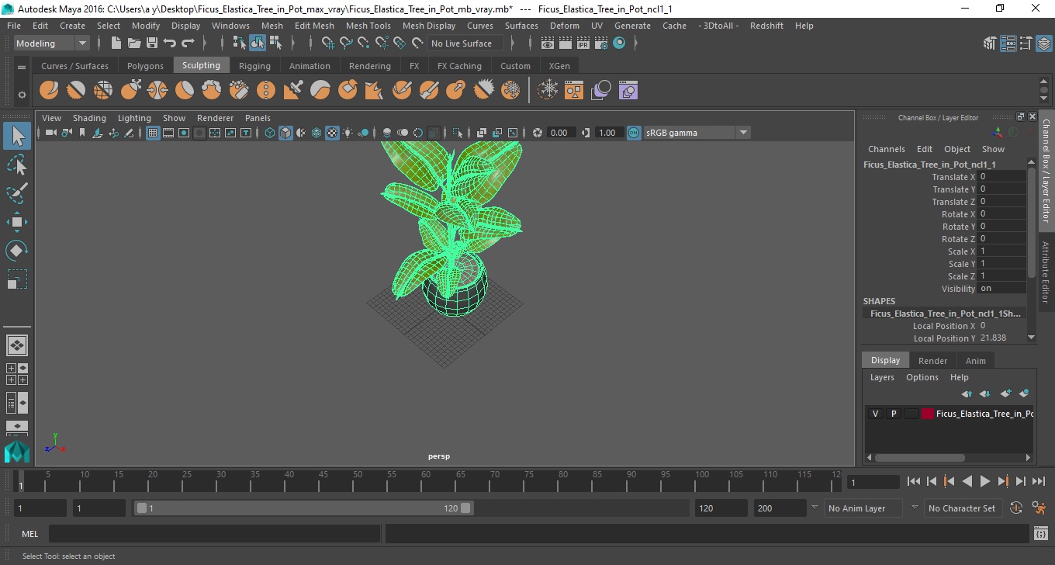Activate the Move tool in toolbox
Image resolution: width=1055 pixels, height=565 pixels.
click(x=17, y=222)
